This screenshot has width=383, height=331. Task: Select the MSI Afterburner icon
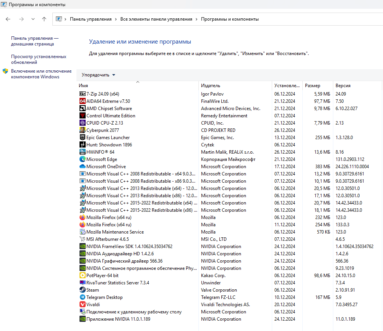point(82,239)
